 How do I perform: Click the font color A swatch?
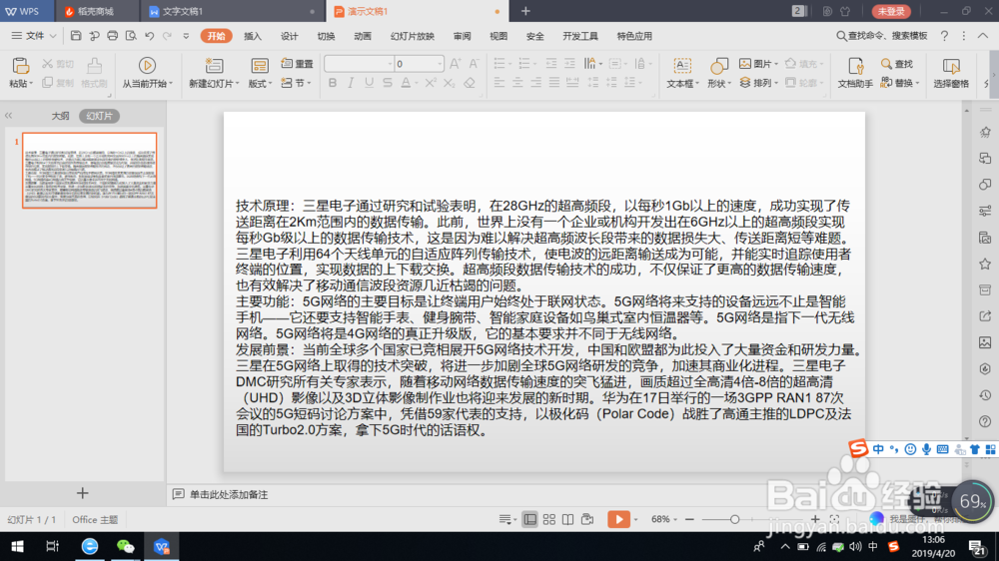(406, 83)
